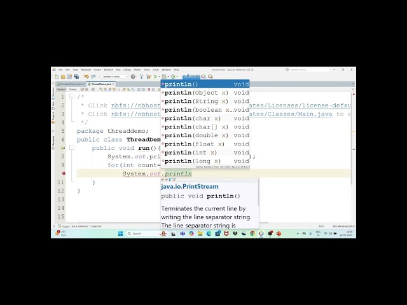Open the Navigator side panel tab
Viewport: 407px width, 305px height.
tap(53, 142)
